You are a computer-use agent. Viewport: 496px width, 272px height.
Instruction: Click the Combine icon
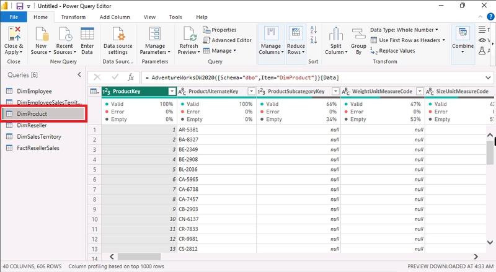pyautogui.click(x=463, y=33)
